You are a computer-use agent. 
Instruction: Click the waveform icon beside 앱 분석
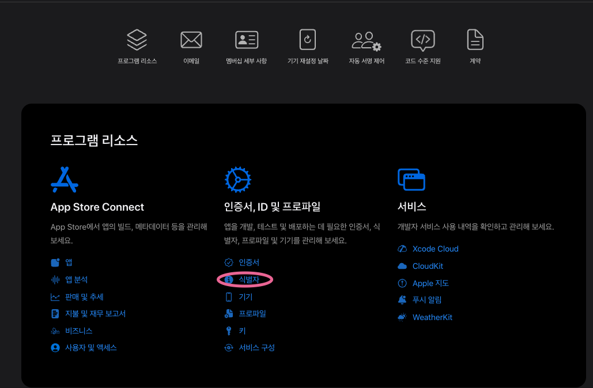(55, 280)
